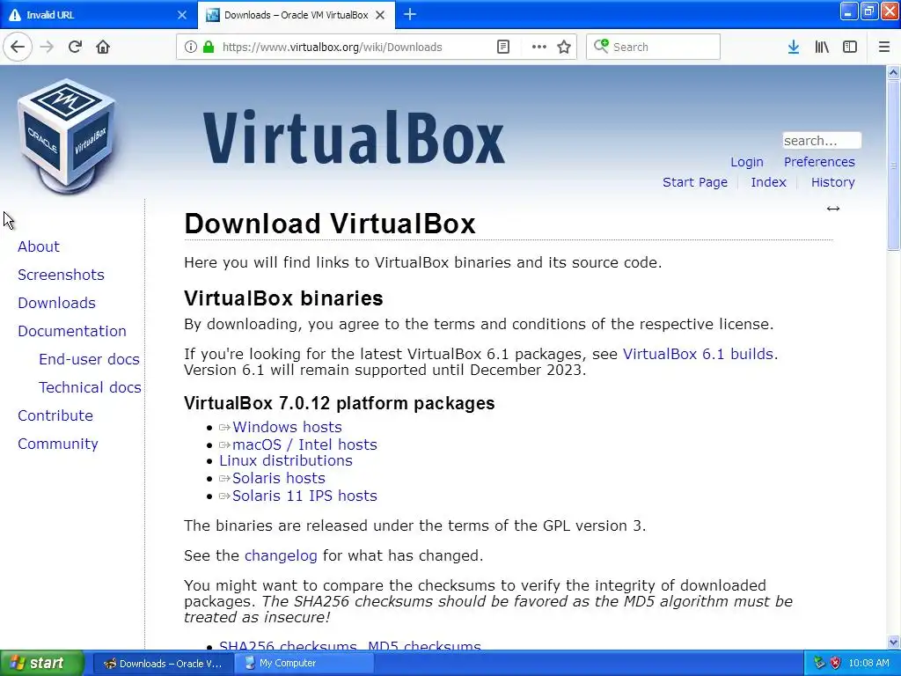Reload the current page
This screenshot has height=676, width=901.
pyautogui.click(x=76, y=48)
